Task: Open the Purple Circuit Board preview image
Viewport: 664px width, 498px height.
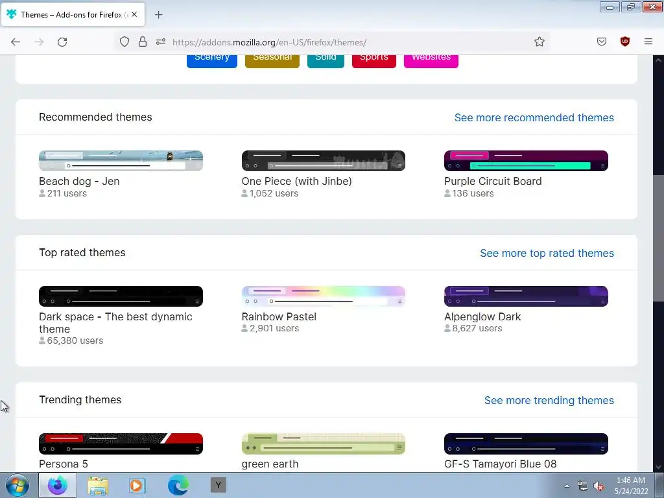Action: click(x=526, y=161)
